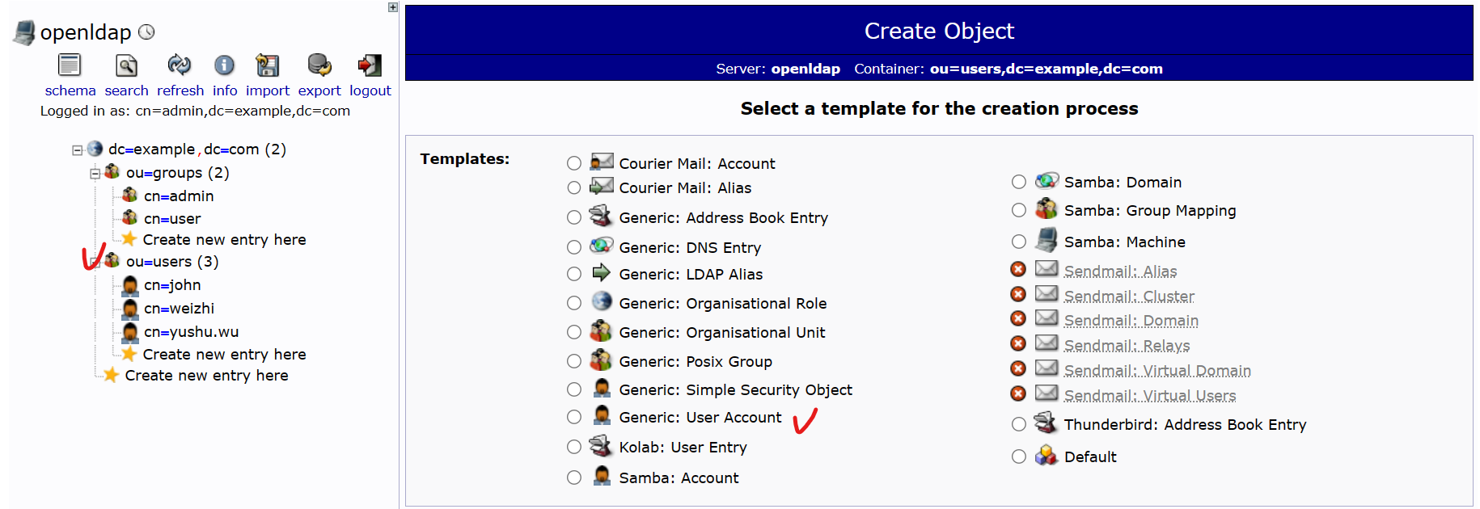
Task: Toggle the left panel expand button
Action: pos(393,7)
